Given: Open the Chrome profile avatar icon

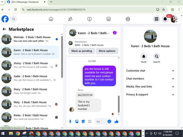Looking at the screenshot, I should (172, 10).
